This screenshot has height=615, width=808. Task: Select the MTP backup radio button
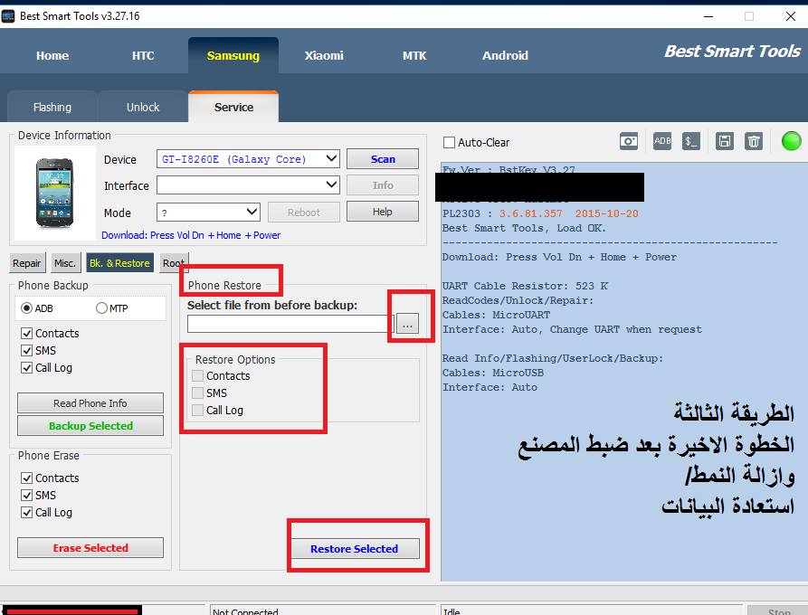(x=101, y=308)
